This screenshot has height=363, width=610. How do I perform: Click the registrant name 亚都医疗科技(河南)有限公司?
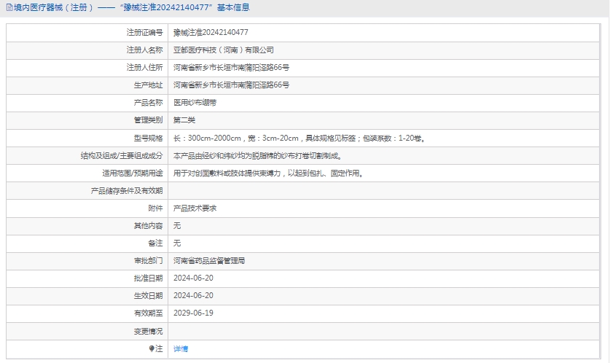(224, 50)
